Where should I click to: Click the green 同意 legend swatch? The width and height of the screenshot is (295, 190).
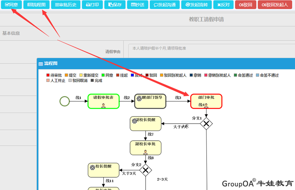[x=103, y=75]
